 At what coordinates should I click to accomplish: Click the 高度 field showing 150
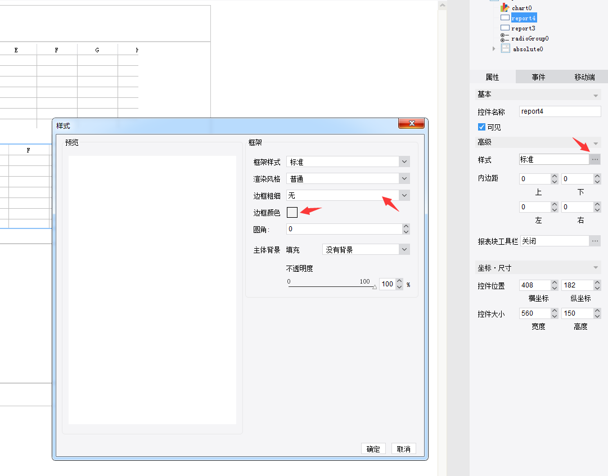coord(578,313)
